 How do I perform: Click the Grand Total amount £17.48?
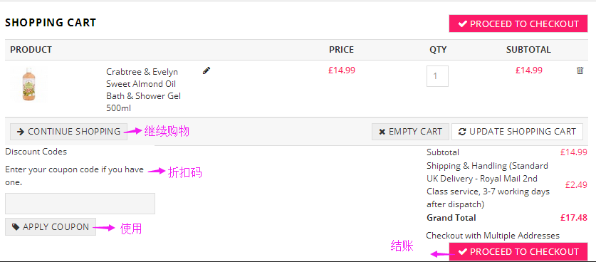tap(574, 218)
